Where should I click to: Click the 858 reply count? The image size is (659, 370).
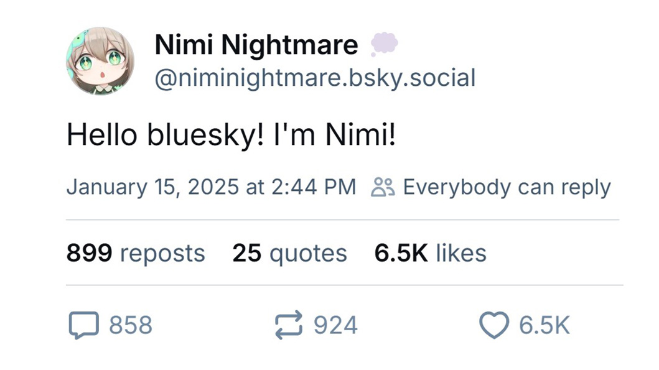pyautogui.click(x=131, y=325)
